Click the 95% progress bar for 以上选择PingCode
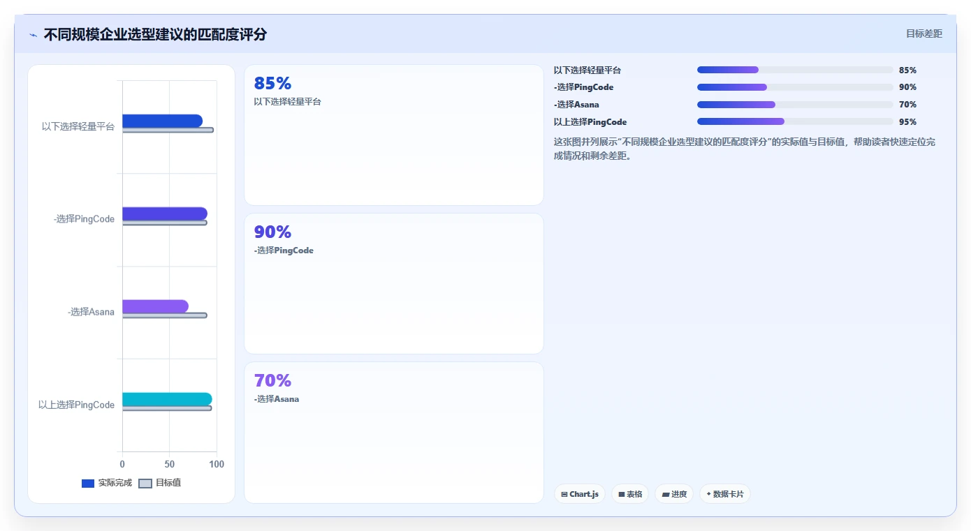This screenshot has height=531, width=971. [x=795, y=121]
